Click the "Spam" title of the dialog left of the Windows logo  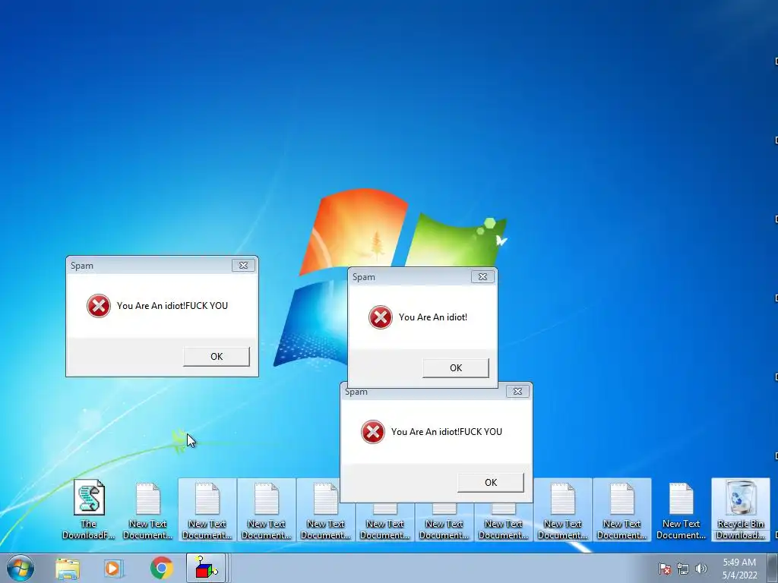click(x=82, y=266)
